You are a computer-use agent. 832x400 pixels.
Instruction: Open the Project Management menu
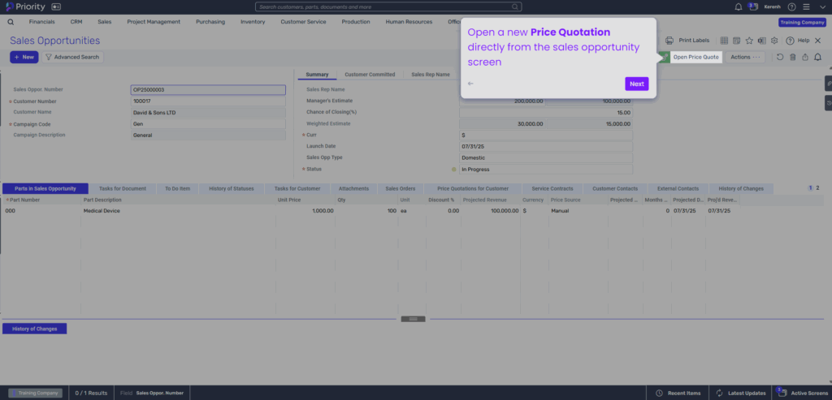154,22
